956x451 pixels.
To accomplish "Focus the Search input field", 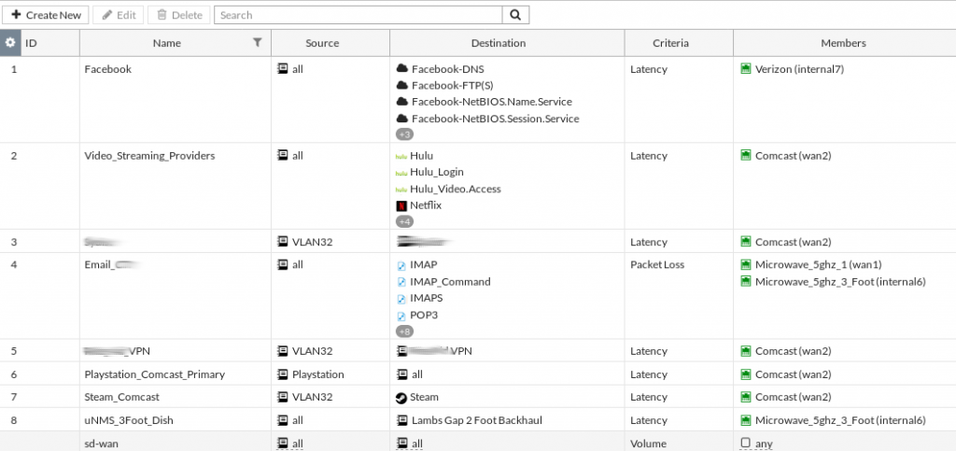I will click(358, 15).
